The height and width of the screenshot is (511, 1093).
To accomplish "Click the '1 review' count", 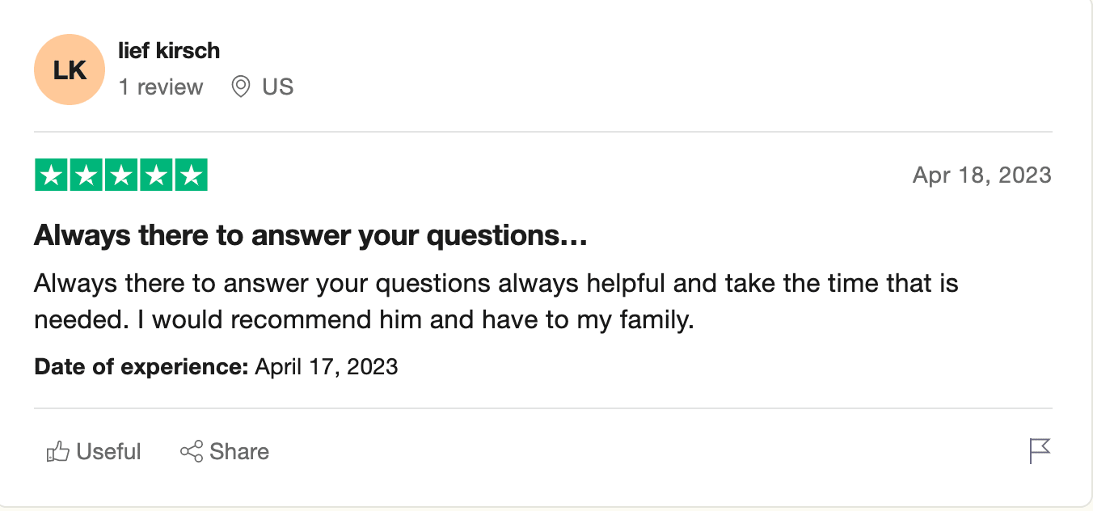I will click(x=161, y=87).
